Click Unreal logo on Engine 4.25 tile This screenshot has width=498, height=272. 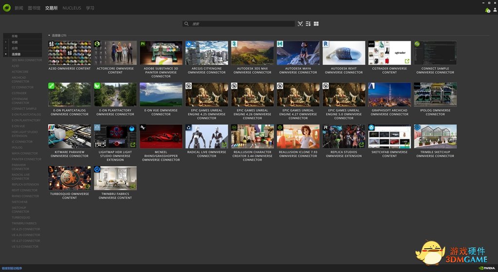(188, 85)
